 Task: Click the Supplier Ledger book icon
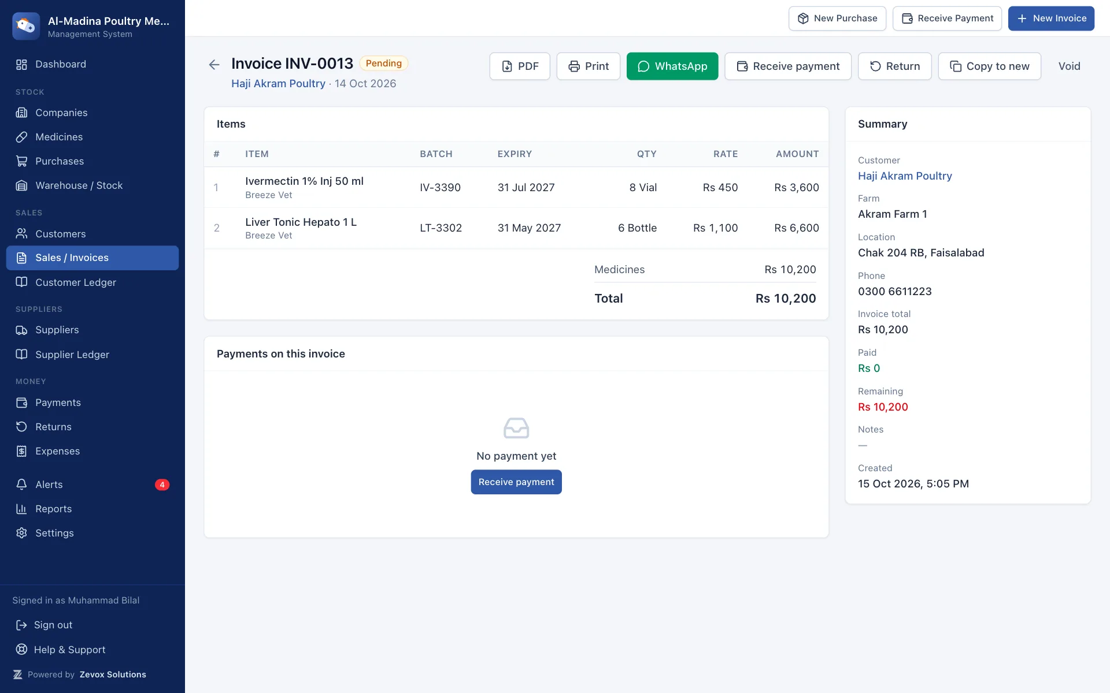coord(21,355)
